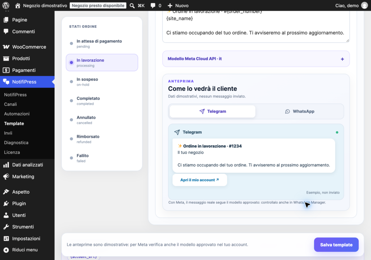Select the Rimborsato order status
The image size is (371, 260).
pyautogui.click(x=102, y=139)
